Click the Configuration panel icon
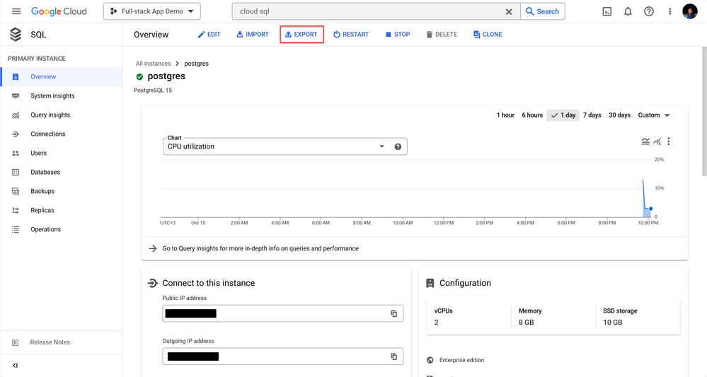The width and height of the screenshot is (707, 377). click(x=430, y=283)
